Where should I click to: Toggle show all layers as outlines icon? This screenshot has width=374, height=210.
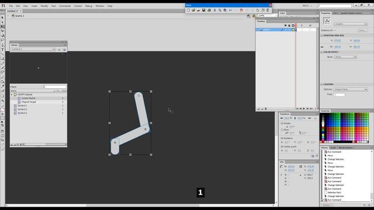click(x=293, y=26)
